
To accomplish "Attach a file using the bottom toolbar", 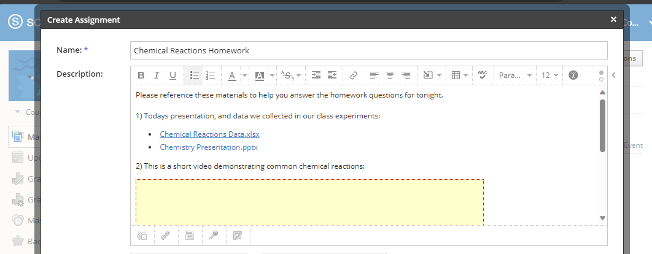I will click(x=142, y=236).
